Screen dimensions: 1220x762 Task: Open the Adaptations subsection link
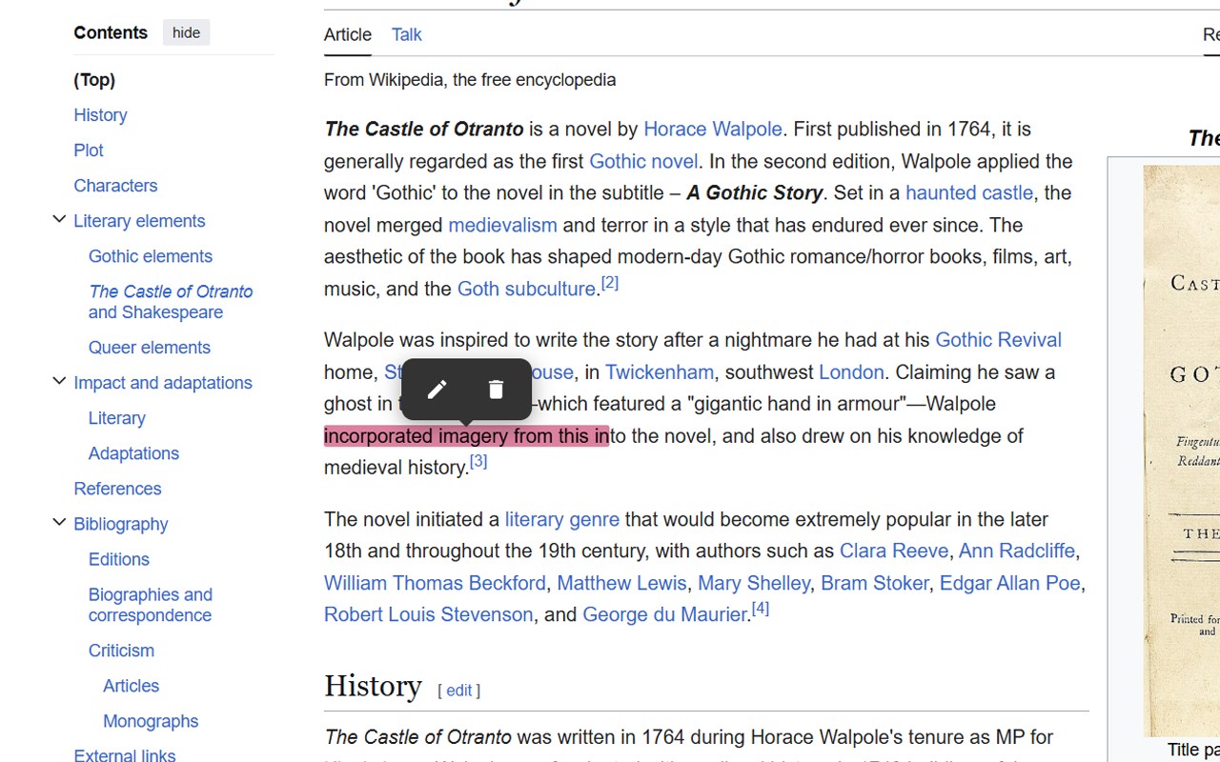click(133, 453)
